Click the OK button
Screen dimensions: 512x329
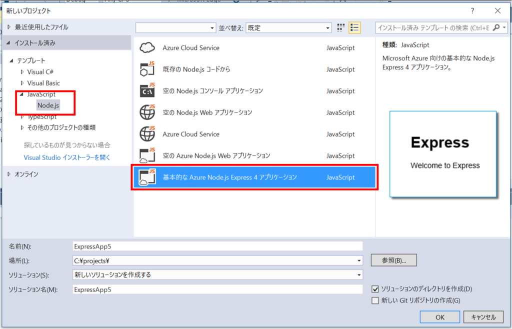[x=440, y=317]
